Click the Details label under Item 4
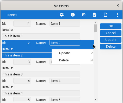Image resolution: width=123 pixels, height=103 pixels. click(x=7, y=87)
